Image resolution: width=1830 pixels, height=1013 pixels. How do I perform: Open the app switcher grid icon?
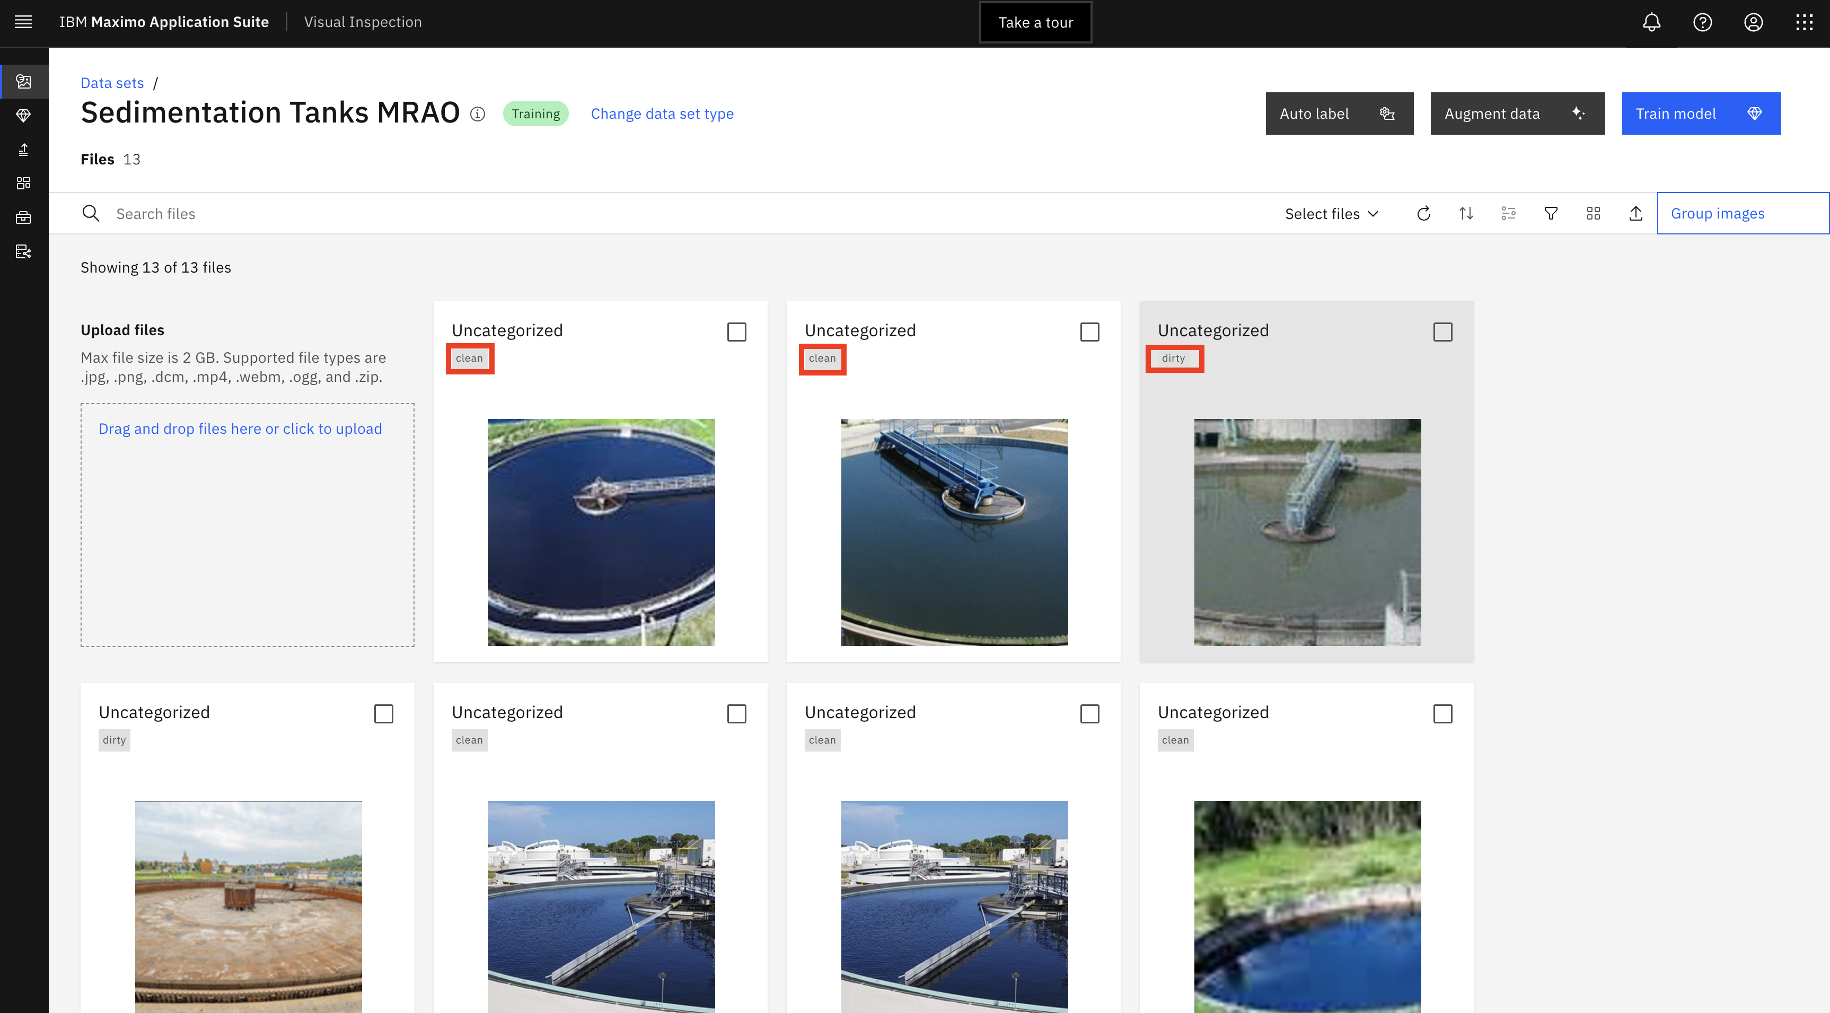[x=1805, y=22]
